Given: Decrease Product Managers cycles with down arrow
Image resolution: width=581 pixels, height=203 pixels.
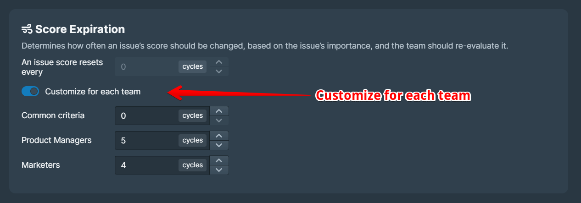Looking at the screenshot, I should pyautogui.click(x=219, y=145).
